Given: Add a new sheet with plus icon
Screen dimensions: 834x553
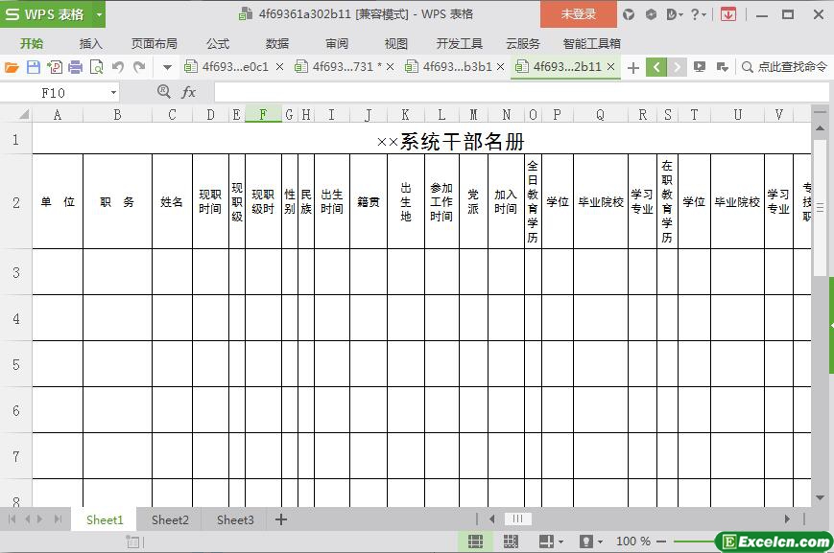Looking at the screenshot, I should [x=281, y=519].
